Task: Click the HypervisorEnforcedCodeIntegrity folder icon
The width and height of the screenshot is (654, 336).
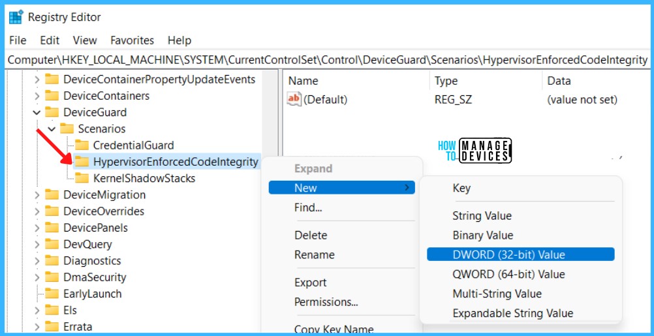Action: tap(82, 162)
